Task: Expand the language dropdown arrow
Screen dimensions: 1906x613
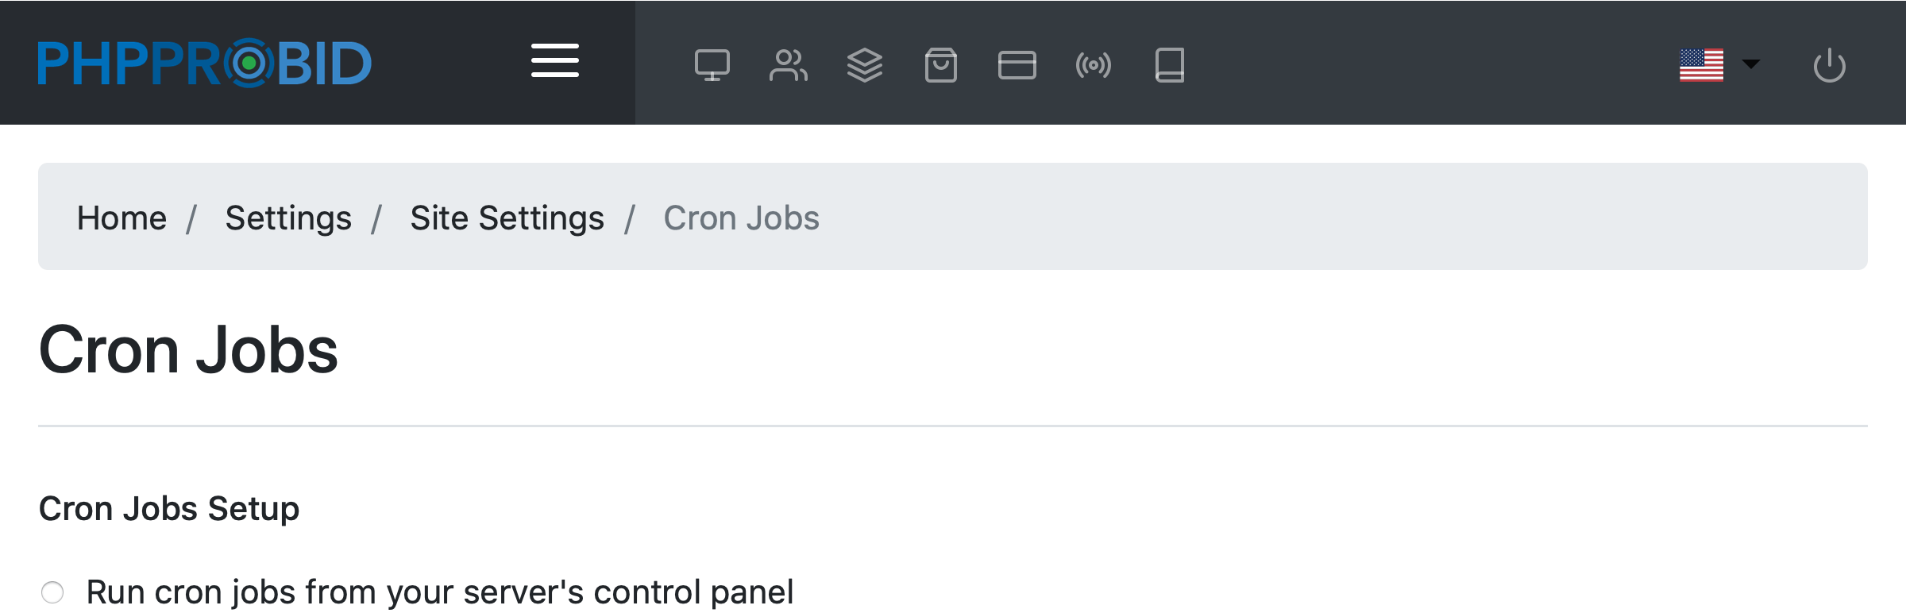Action: tap(1750, 64)
